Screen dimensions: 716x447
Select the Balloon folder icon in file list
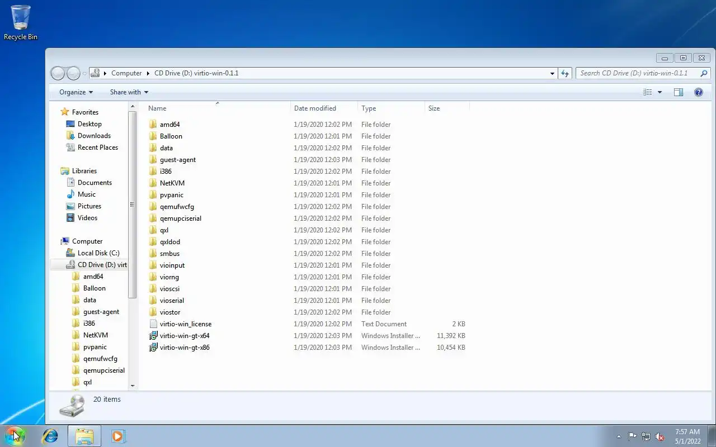click(153, 136)
